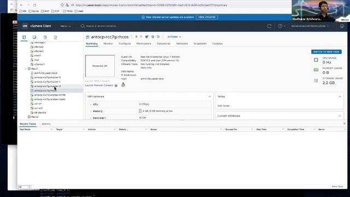The width and height of the screenshot is (350, 197).
Task: Click the Linux penguin guest OS icon
Action: pos(123,85)
